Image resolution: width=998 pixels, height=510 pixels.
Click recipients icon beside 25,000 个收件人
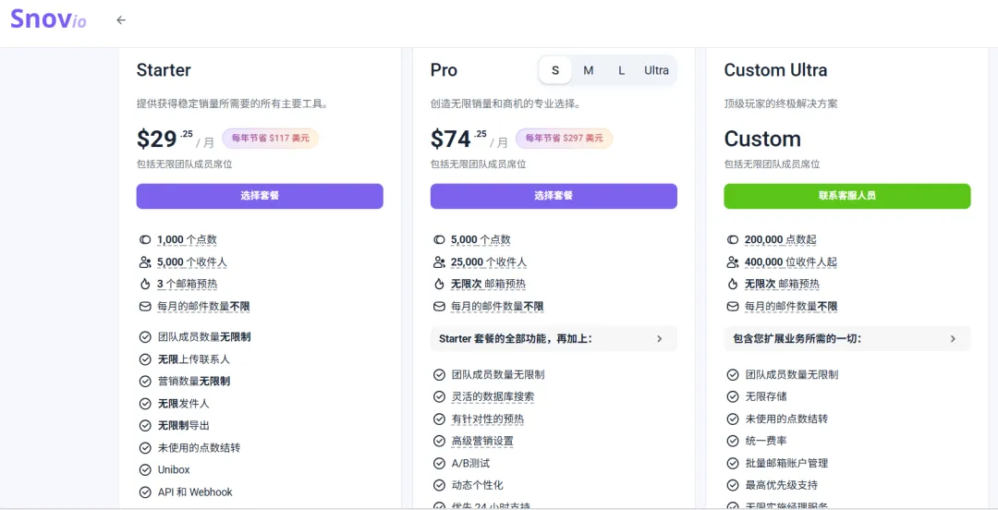(439, 262)
